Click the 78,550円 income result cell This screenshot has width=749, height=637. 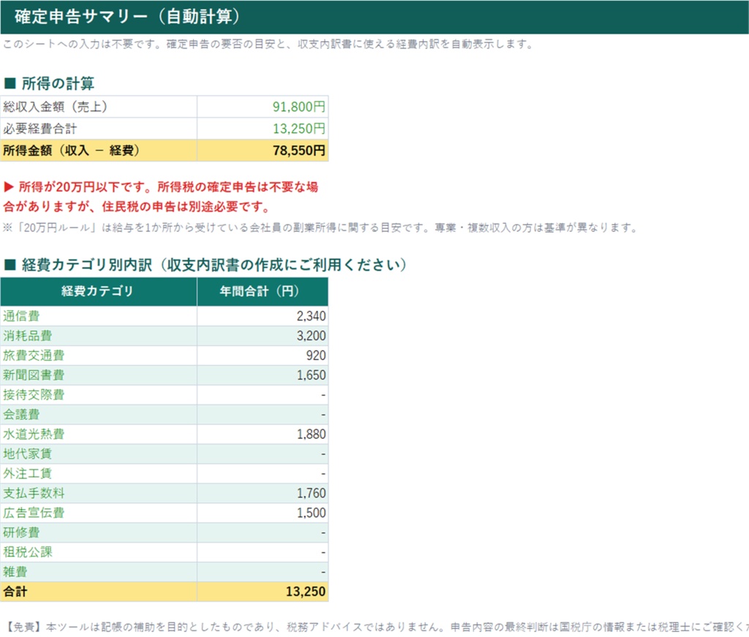[263, 151]
